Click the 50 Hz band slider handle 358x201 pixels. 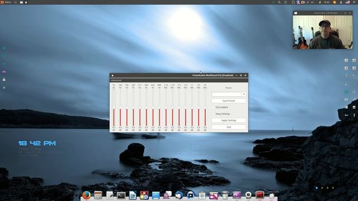click(x=114, y=108)
